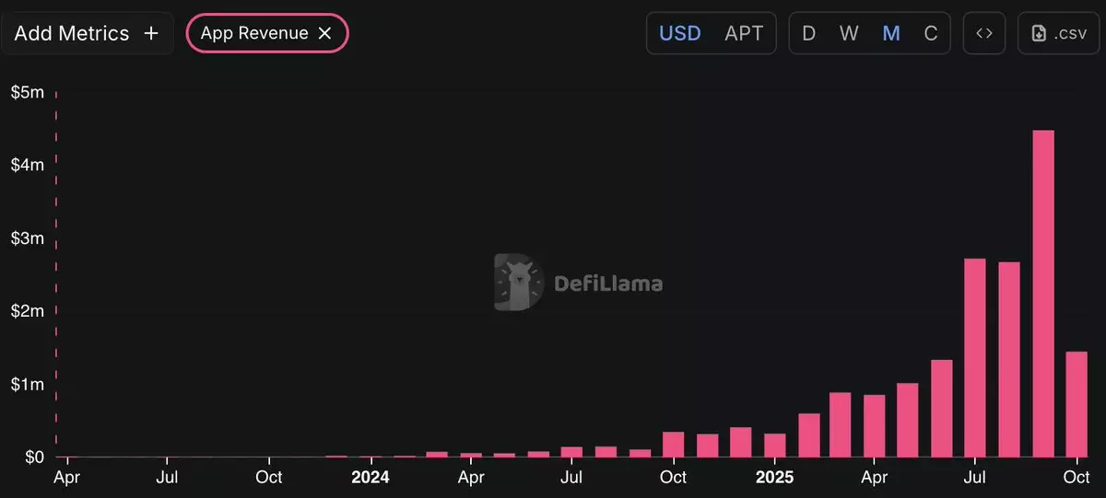Switch currency to APT
Screen dimensions: 1106x498
[744, 34]
